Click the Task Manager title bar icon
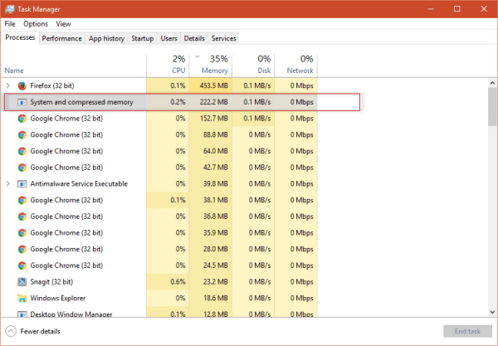The height and width of the screenshot is (346, 498). point(9,9)
